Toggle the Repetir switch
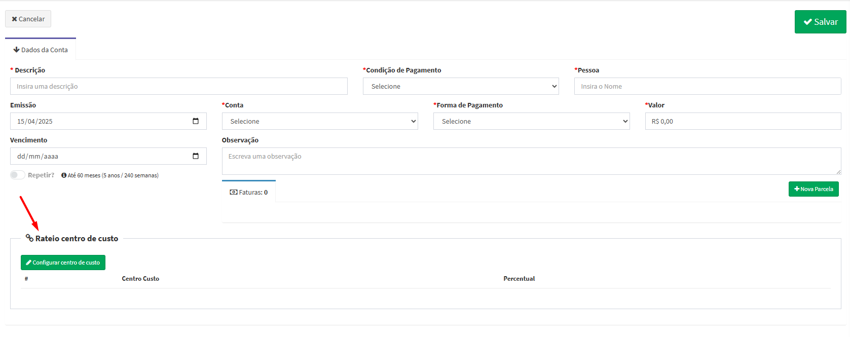The width and height of the screenshot is (850, 337). click(18, 175)
